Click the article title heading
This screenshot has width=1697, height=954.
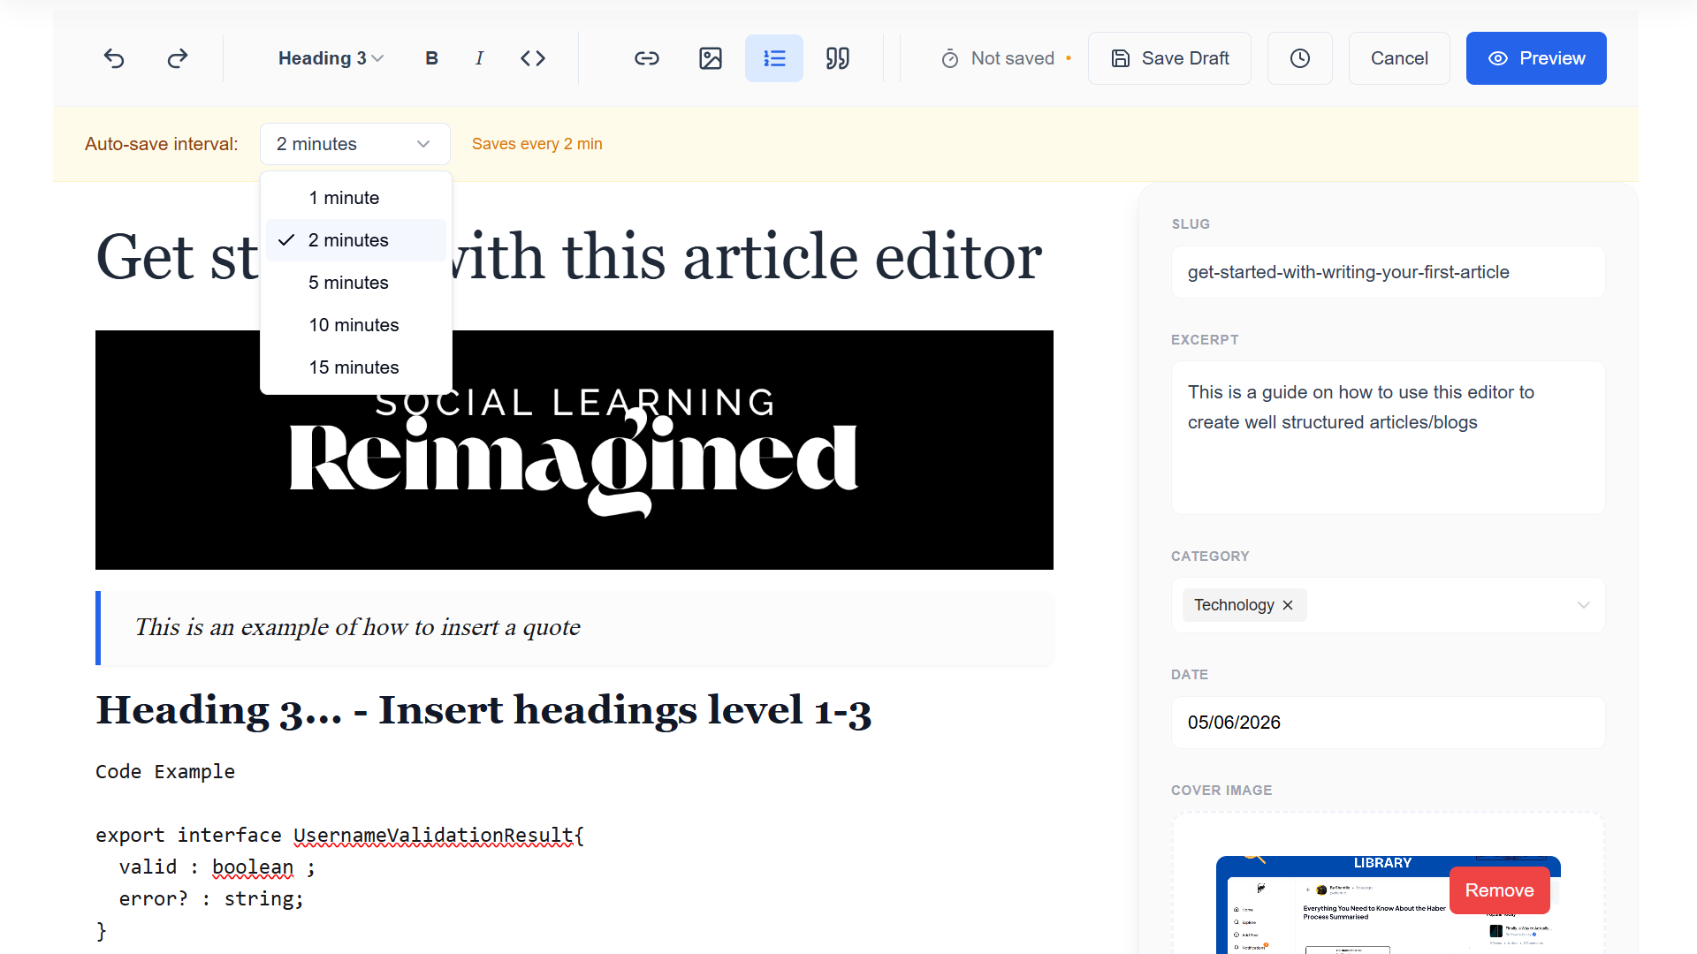569,257
